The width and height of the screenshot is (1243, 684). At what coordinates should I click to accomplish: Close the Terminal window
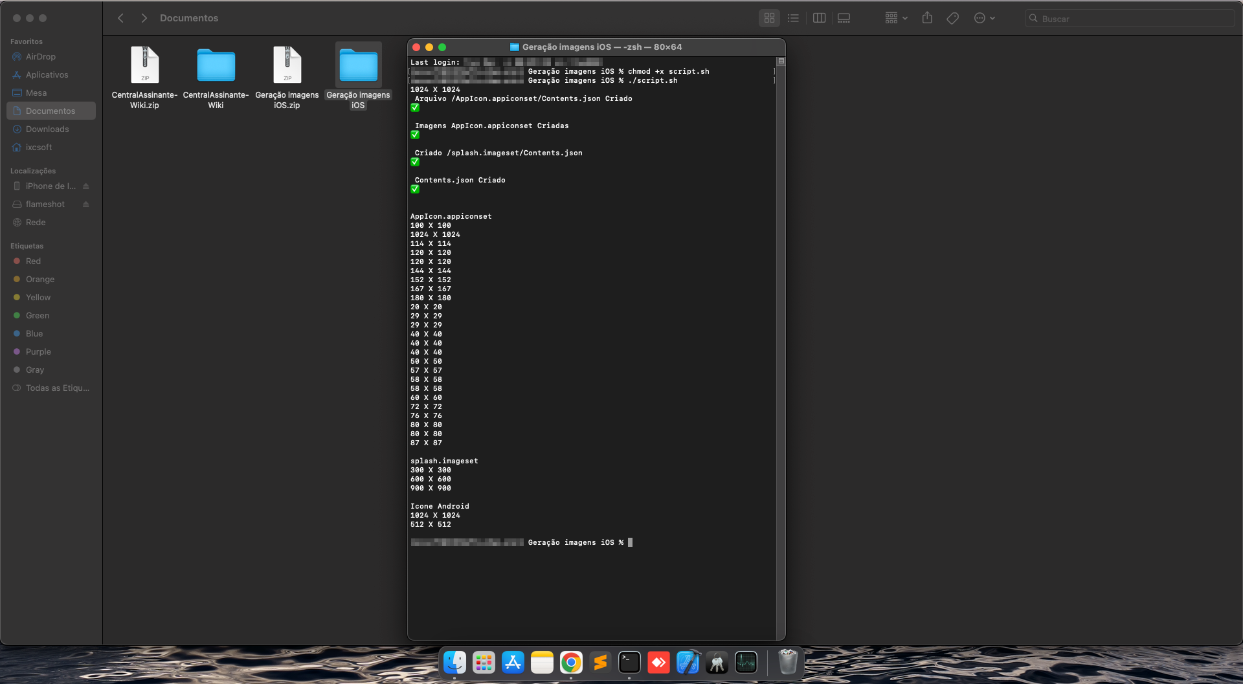[x=416, y=47]
